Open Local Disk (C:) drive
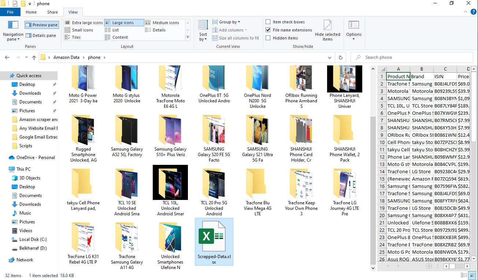Viewport: 478px width, 280px height. 33,239
